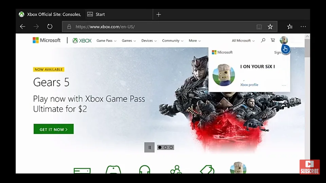This screenshot has height=183, width=326.
Task: Expand the All Microsoft menu
Action: pyautogui.click(x=243, y=41)
